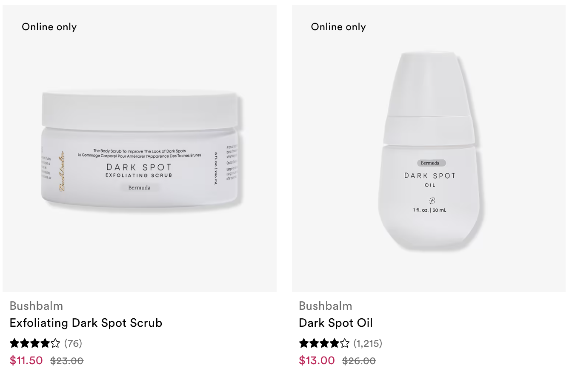
Task: Click the star rating icons for the scrub
Action: click(35, 343)
